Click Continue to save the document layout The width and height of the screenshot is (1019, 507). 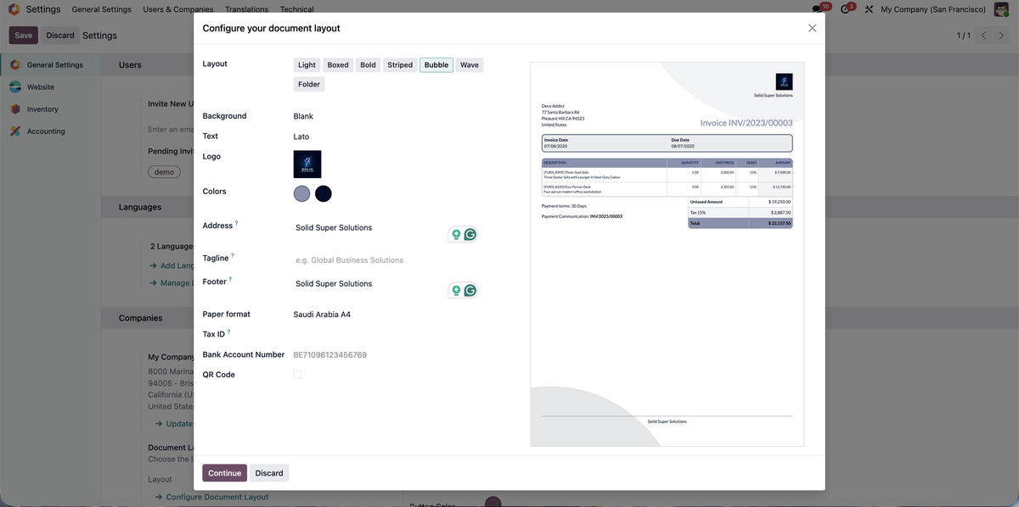pos(224,472)
